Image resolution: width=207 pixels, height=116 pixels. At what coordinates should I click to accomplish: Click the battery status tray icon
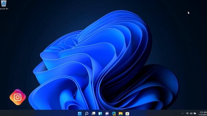pyautogui.click(x=195, y=113)
